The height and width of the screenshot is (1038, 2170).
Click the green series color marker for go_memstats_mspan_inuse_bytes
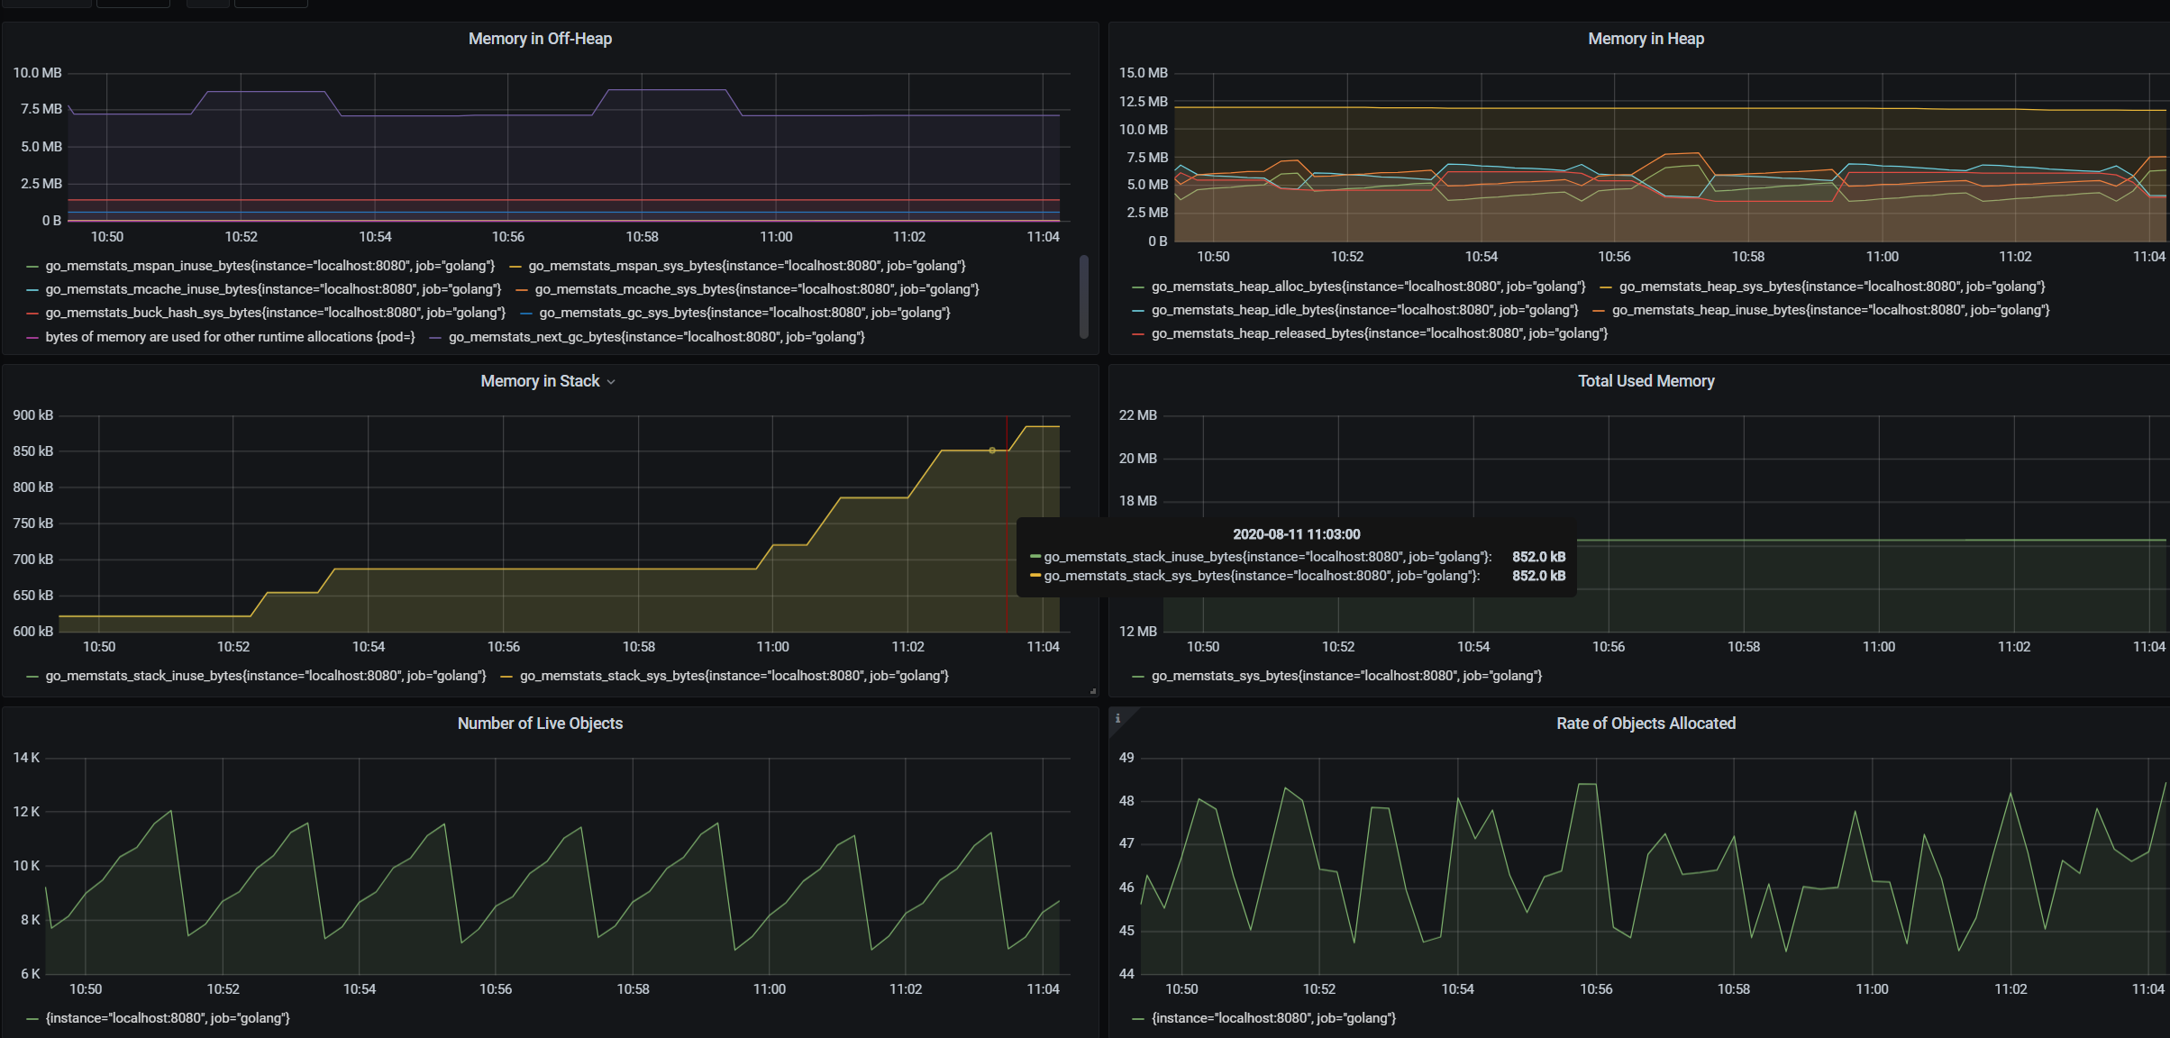32,267
